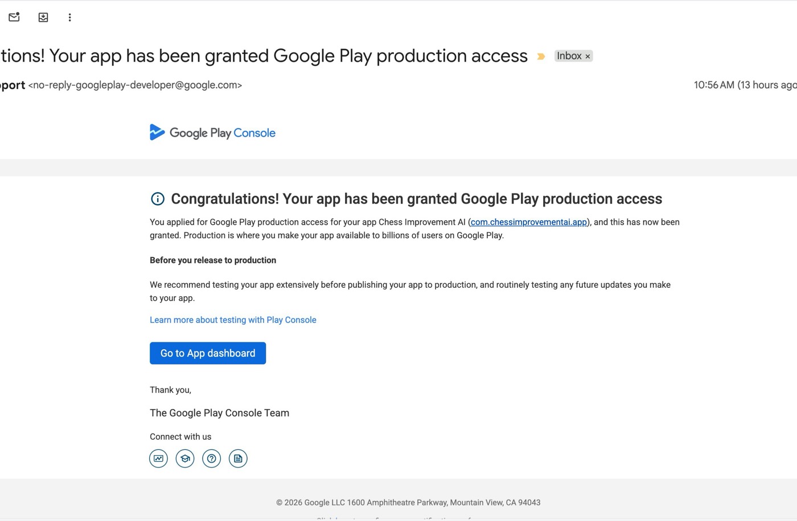The image size is (797, 521).
Task: Click the info circle icon beside Congratulations heading
Action: point(158,199)
